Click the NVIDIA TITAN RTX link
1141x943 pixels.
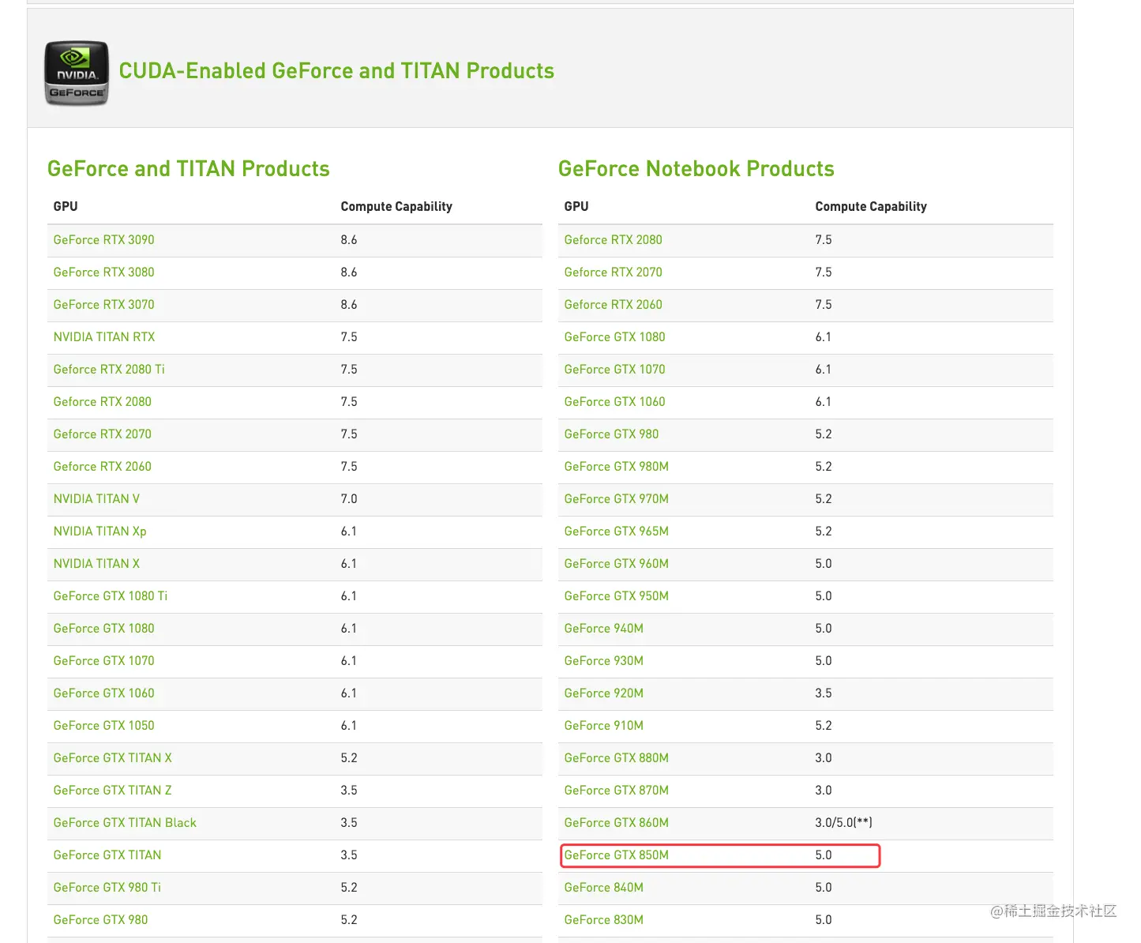point(103,337)
